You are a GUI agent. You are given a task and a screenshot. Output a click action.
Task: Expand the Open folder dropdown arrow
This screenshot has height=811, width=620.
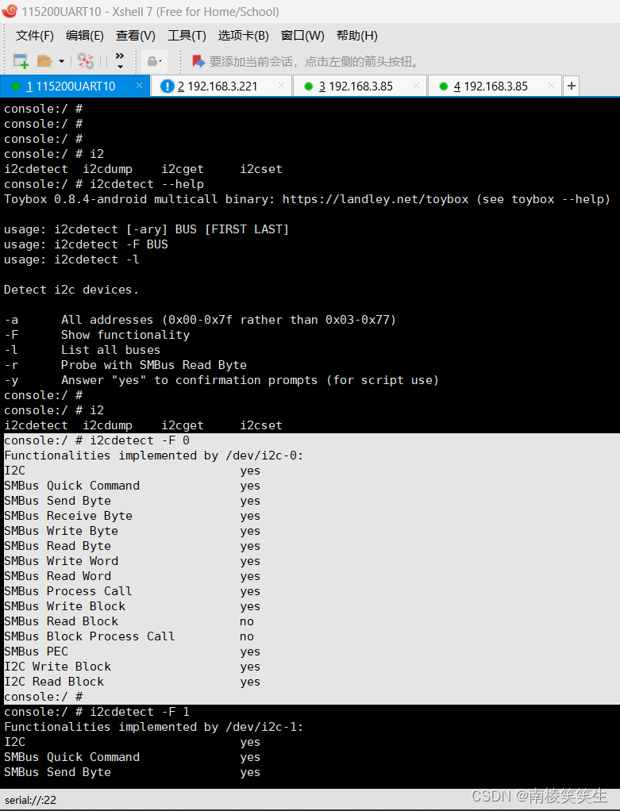[x=61, y=62]
